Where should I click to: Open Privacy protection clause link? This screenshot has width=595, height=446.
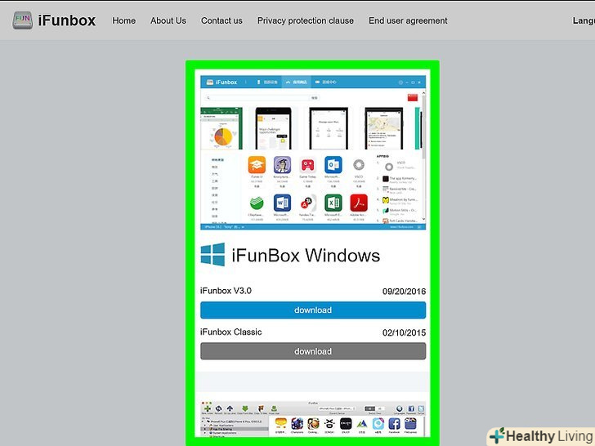(306, 21)
